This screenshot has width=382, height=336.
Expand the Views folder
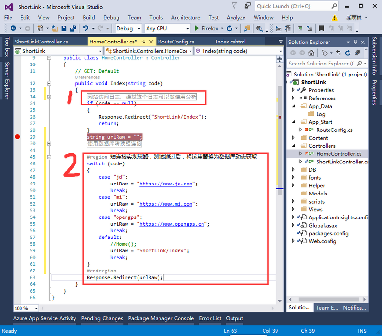[293, 209]
